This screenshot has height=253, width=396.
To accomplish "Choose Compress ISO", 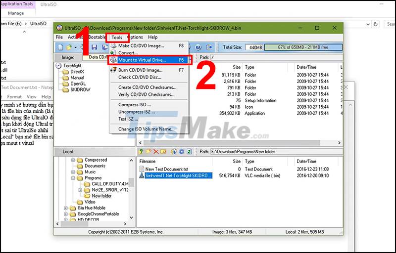I will (149, 105).
